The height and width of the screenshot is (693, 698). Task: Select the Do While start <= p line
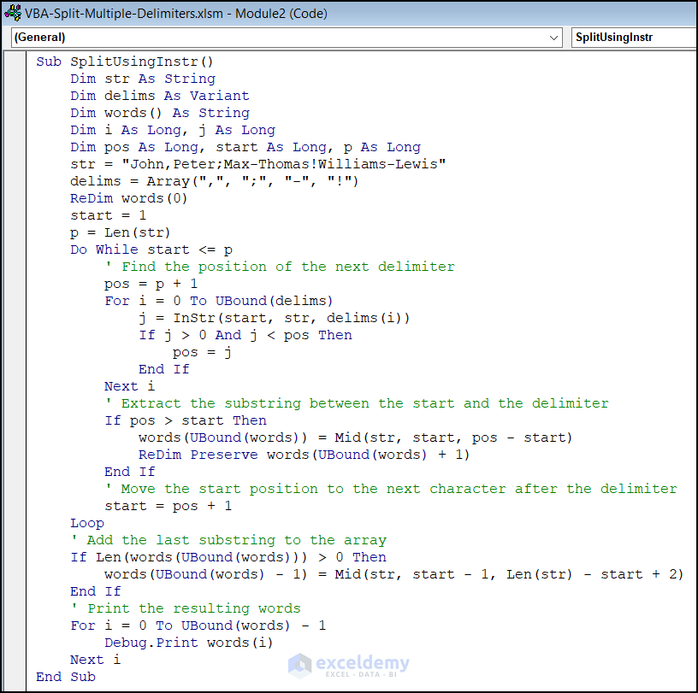[154, 249]
